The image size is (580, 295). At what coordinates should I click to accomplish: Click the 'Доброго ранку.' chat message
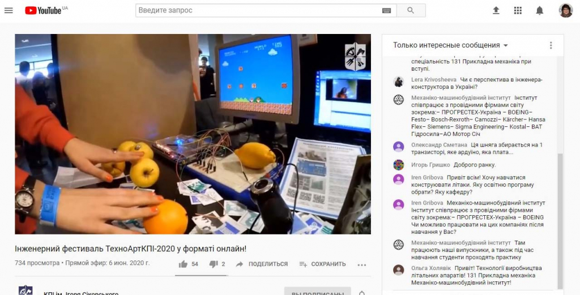click(x=475, y=165)
